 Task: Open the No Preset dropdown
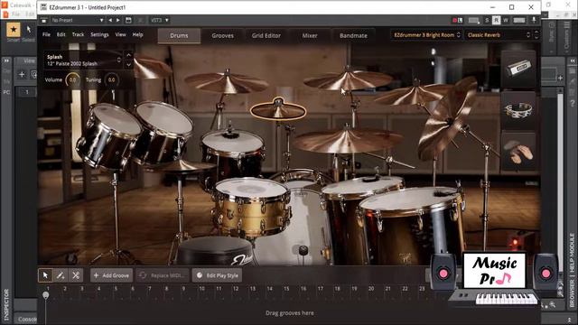coord(77,20)
